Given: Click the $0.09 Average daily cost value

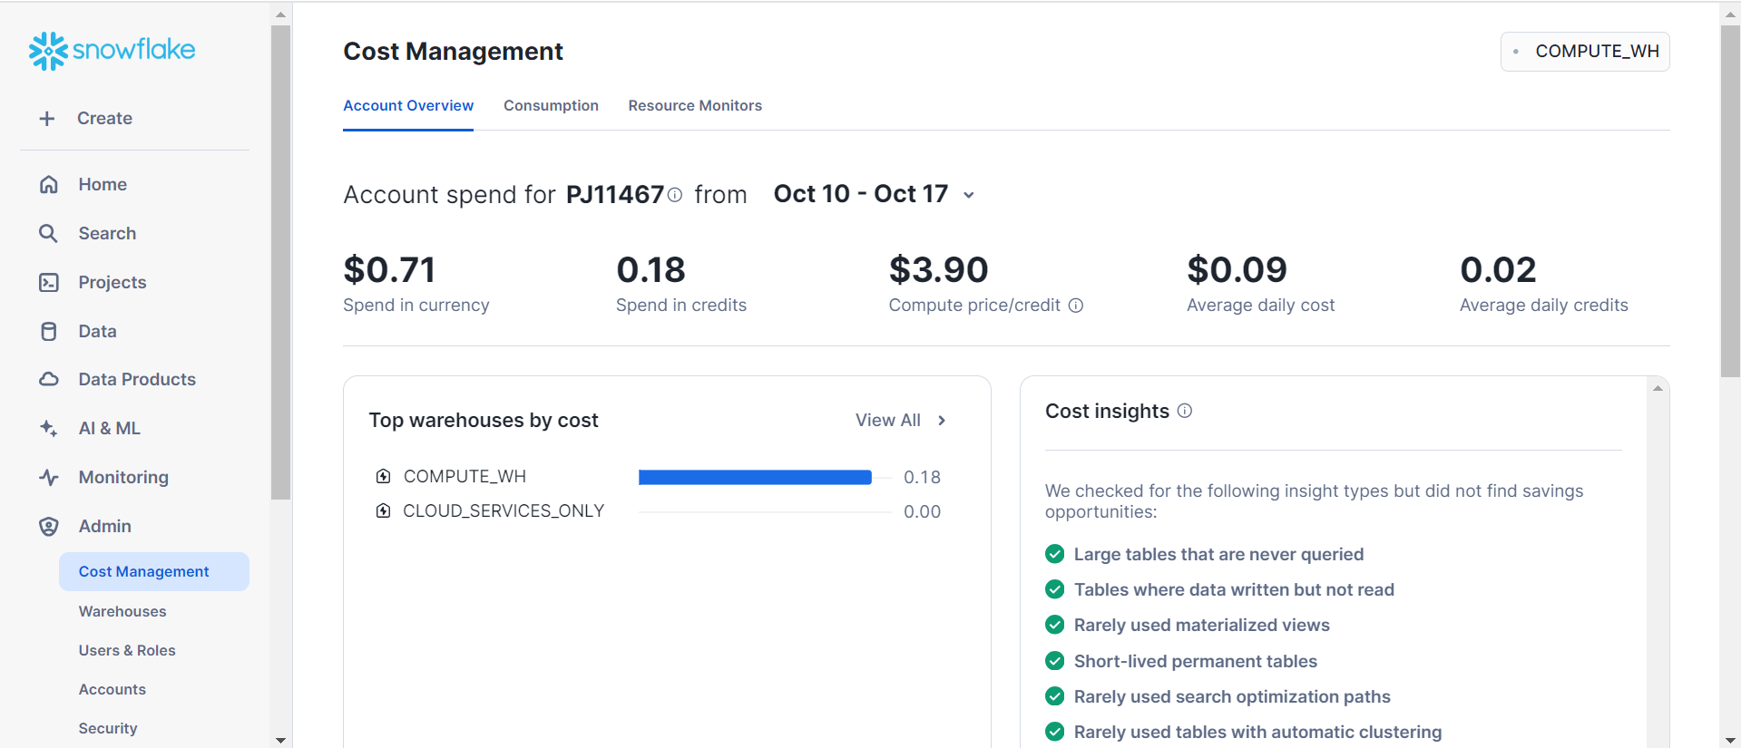Looking at the screenshot, I should [1237, 270].
